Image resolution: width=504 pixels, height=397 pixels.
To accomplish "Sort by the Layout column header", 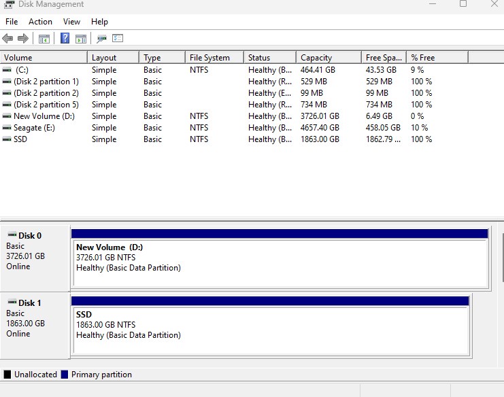I will click(x=113, y=58).
